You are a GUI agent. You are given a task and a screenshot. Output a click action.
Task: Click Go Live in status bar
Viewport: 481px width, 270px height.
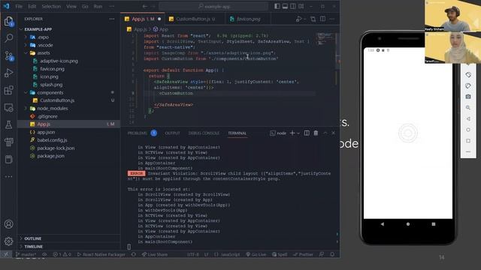[x=256, y=254]
